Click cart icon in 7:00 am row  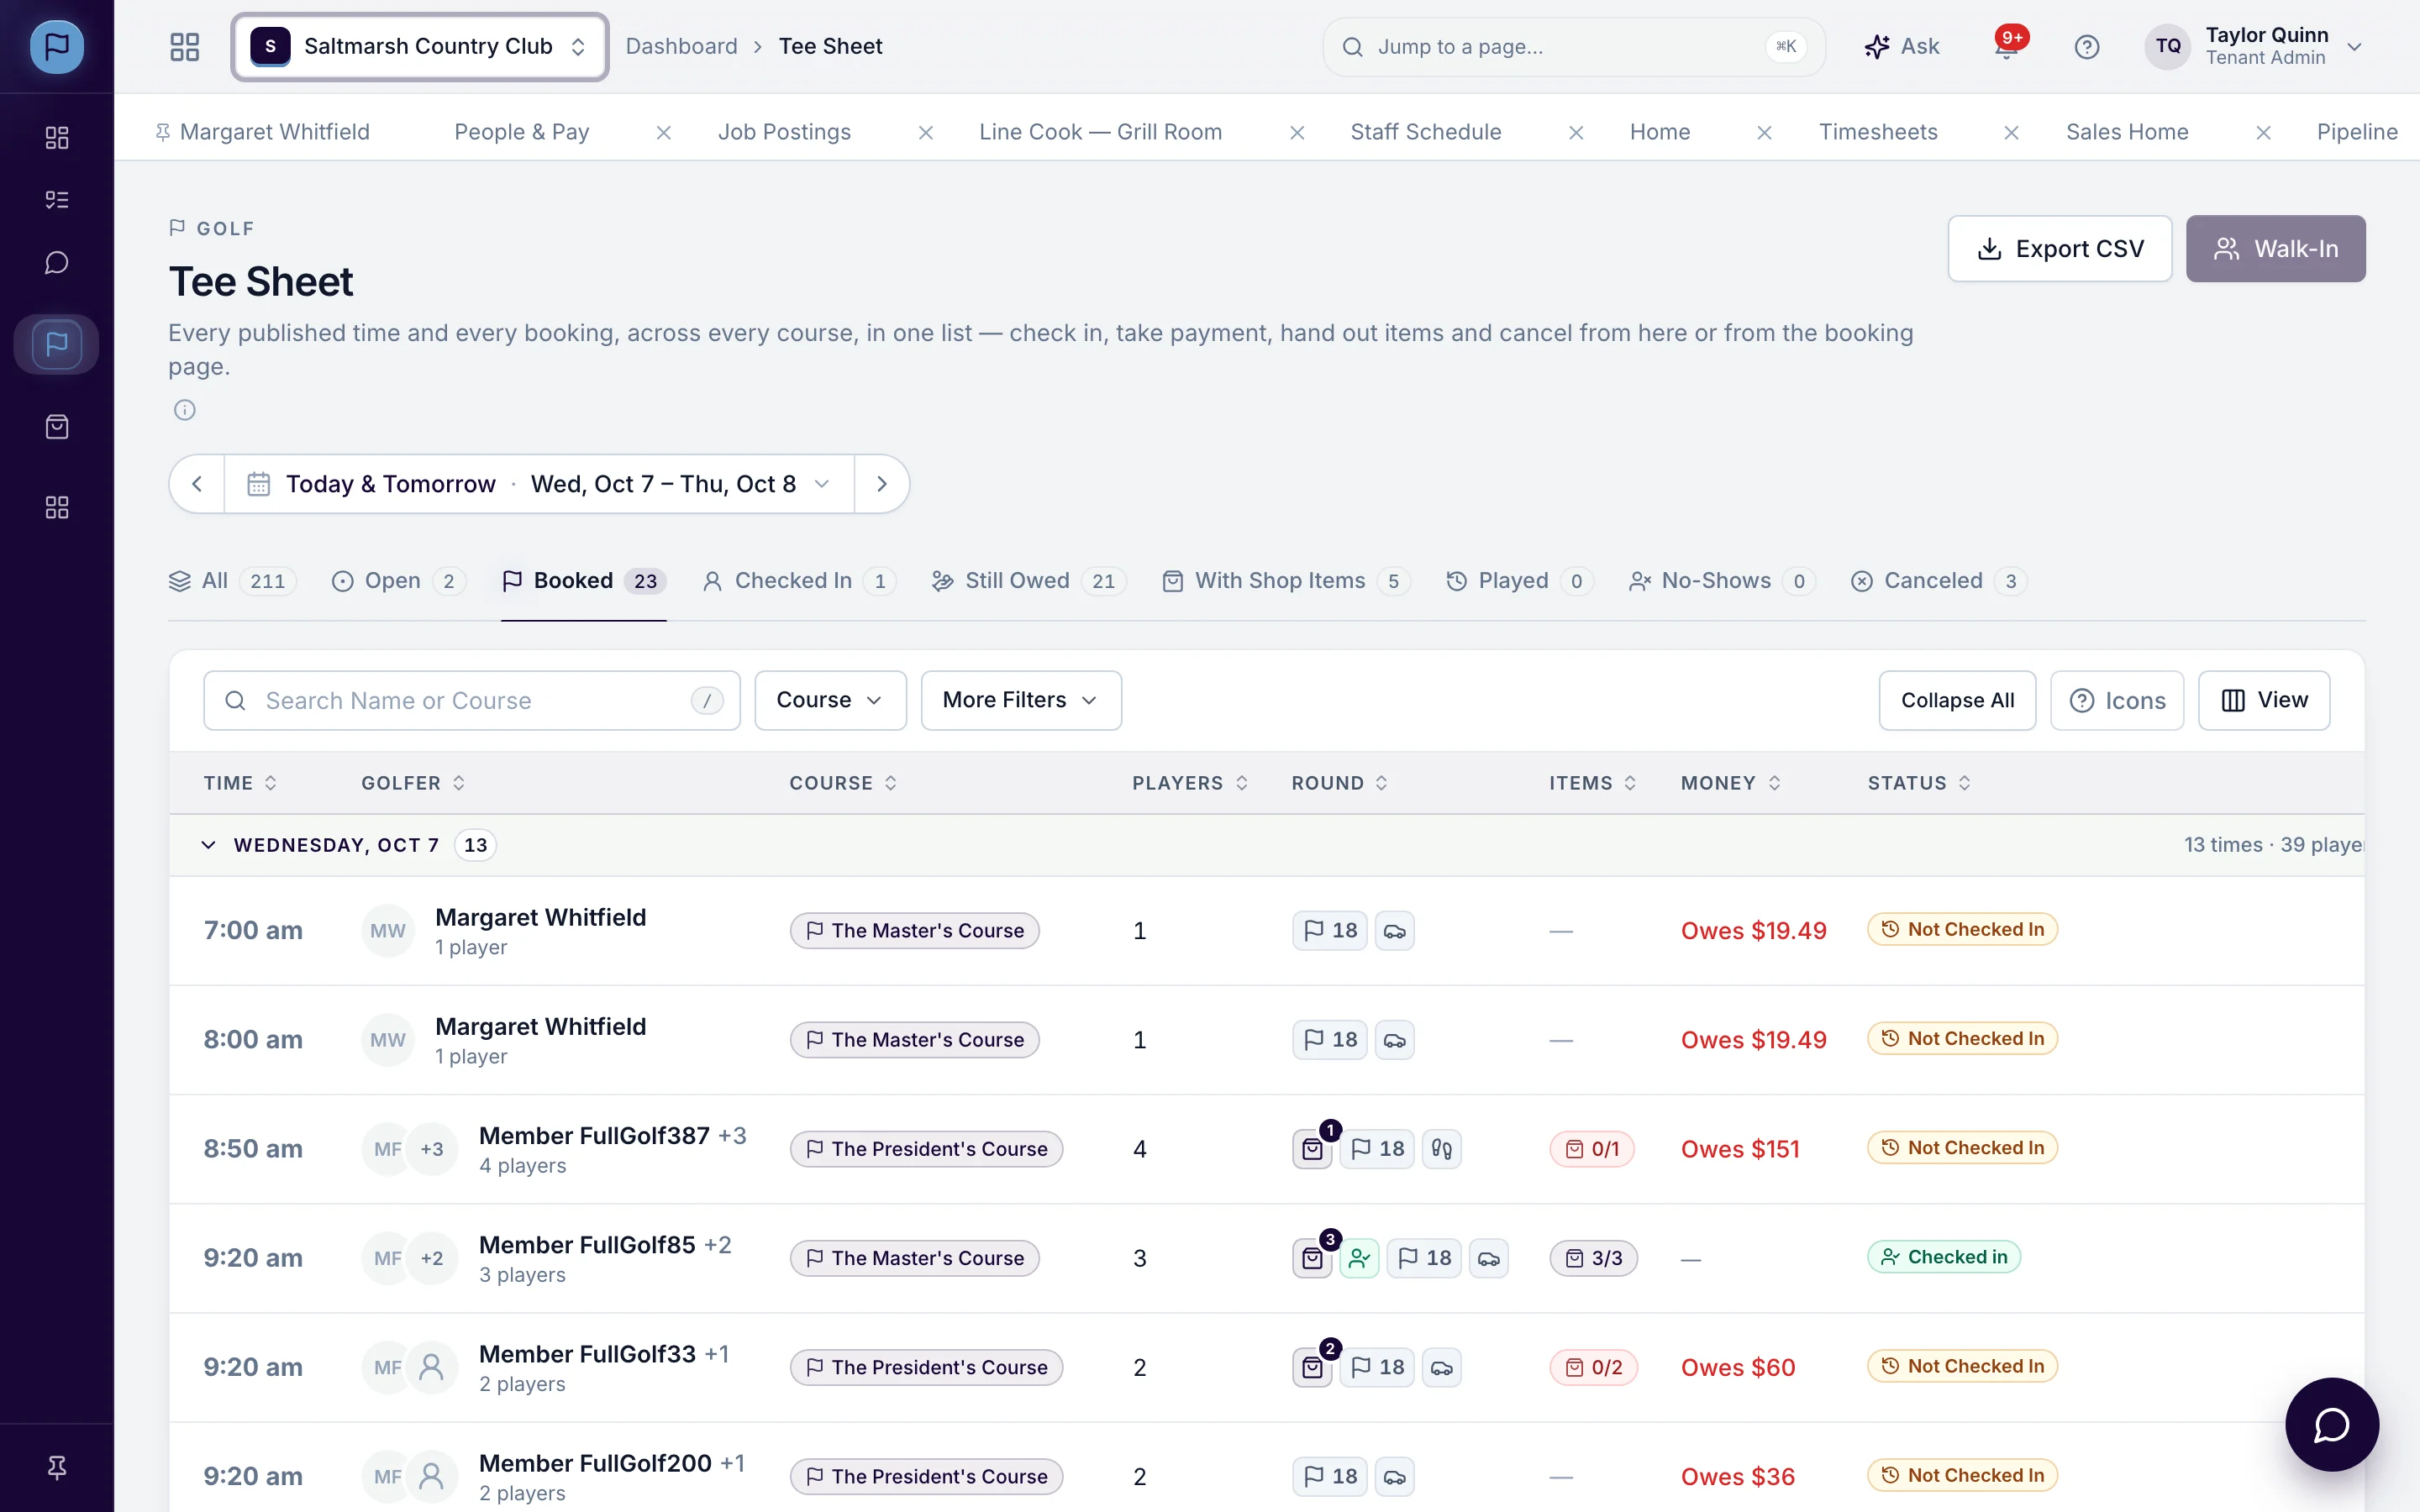1395,931
